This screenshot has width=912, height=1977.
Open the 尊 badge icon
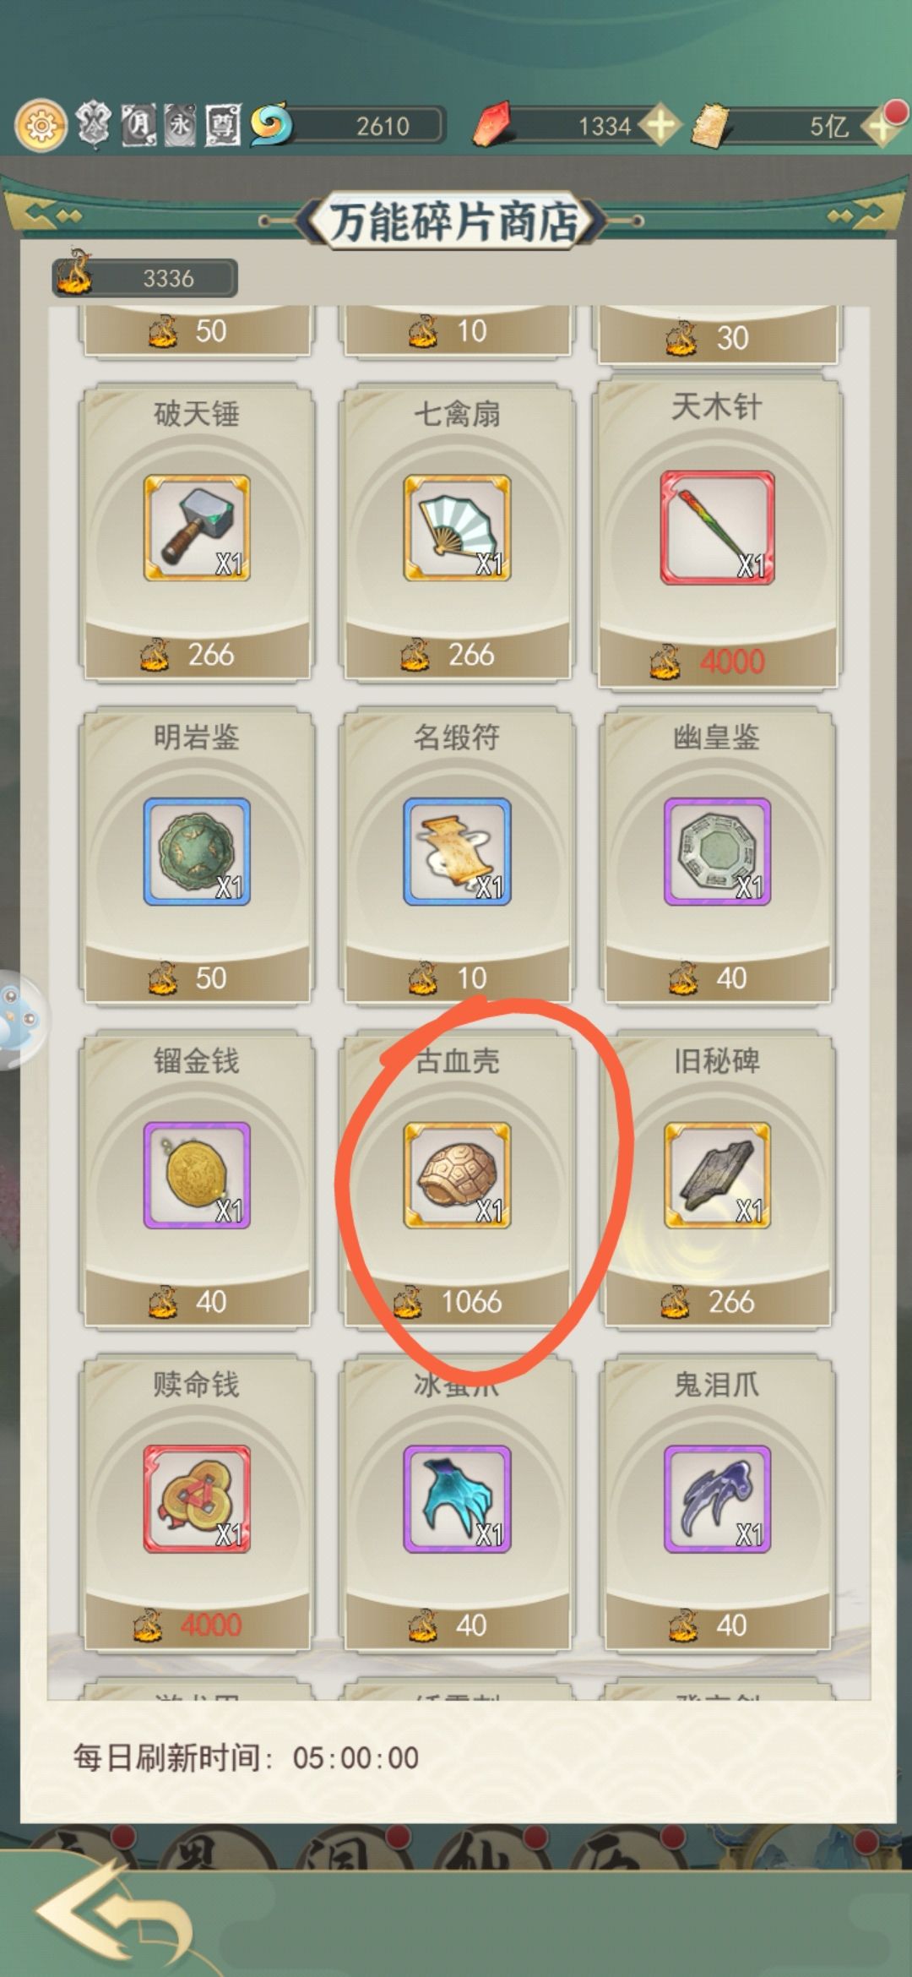(222, 126)
